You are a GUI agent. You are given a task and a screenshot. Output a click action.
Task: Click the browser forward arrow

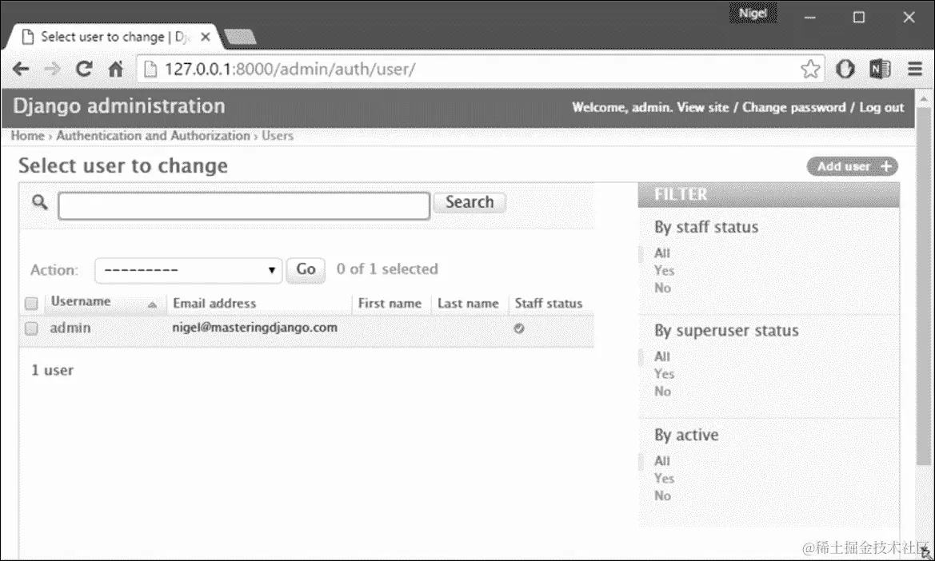pos(53,69)
